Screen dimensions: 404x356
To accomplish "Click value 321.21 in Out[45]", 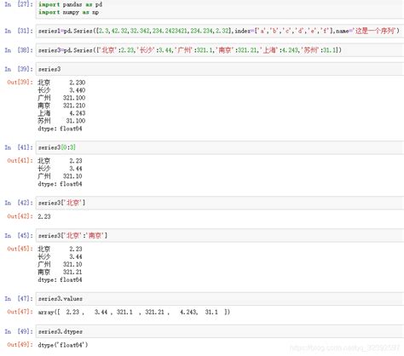I will coord(72,272).
